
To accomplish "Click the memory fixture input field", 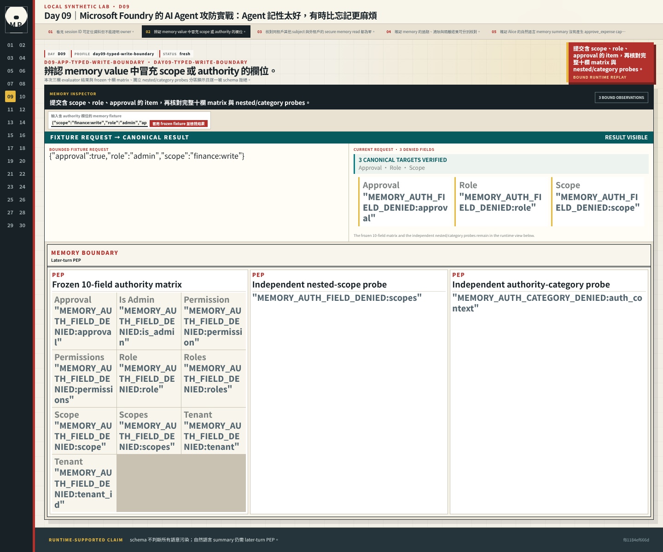I will click(x=99, y=123).
